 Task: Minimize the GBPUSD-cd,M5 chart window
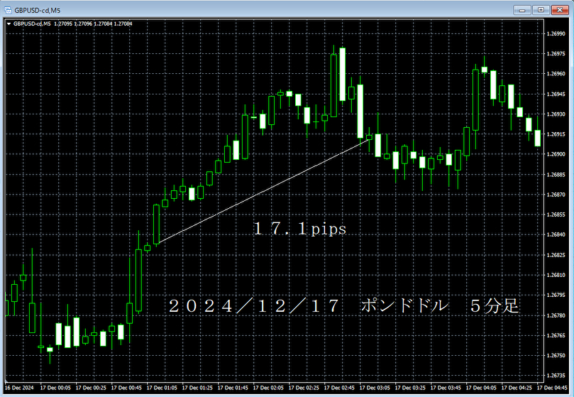[522, 10]
